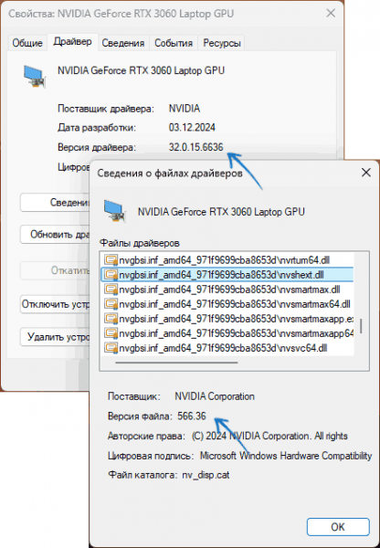Click the vertical scrollbar thumb in file list
The width and height of the screenshot is (380, 548).
click(361, 326)
